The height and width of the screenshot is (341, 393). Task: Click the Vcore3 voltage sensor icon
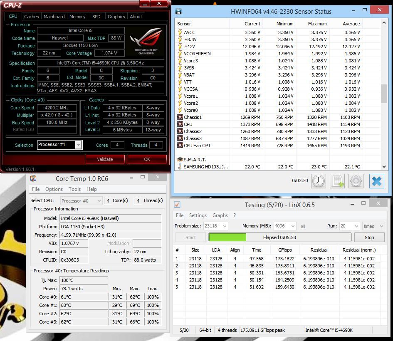[180, 60]
